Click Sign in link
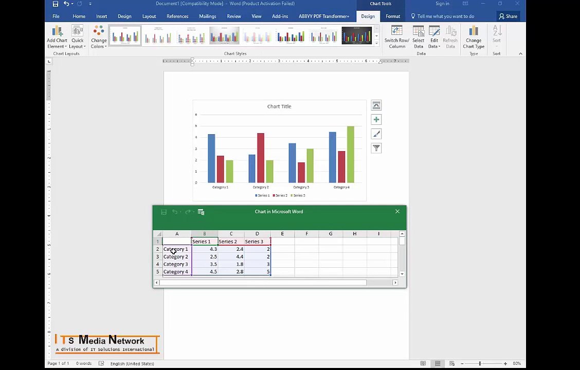Screen dimensions: 580x370 point(442,4)
